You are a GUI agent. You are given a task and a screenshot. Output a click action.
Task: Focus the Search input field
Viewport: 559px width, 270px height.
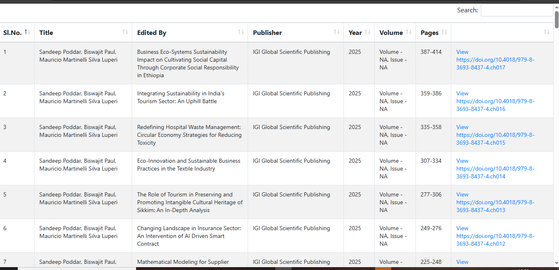(x=517, y=10)
